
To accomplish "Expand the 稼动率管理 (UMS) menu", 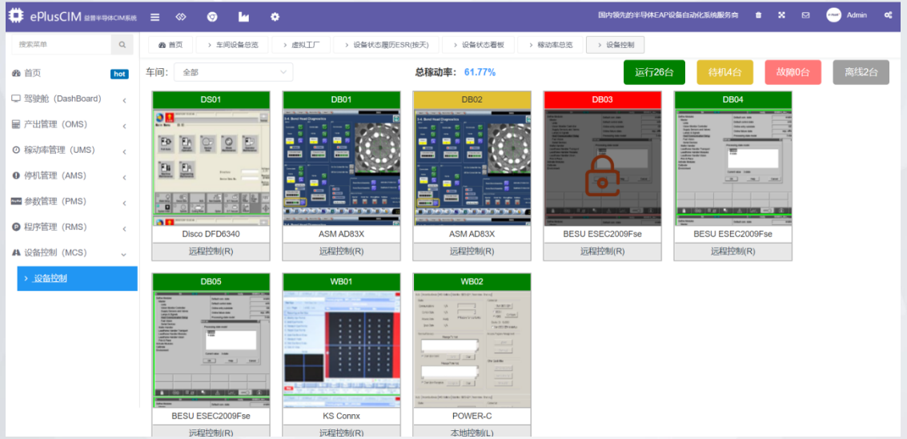I will [x=70, y=150].
